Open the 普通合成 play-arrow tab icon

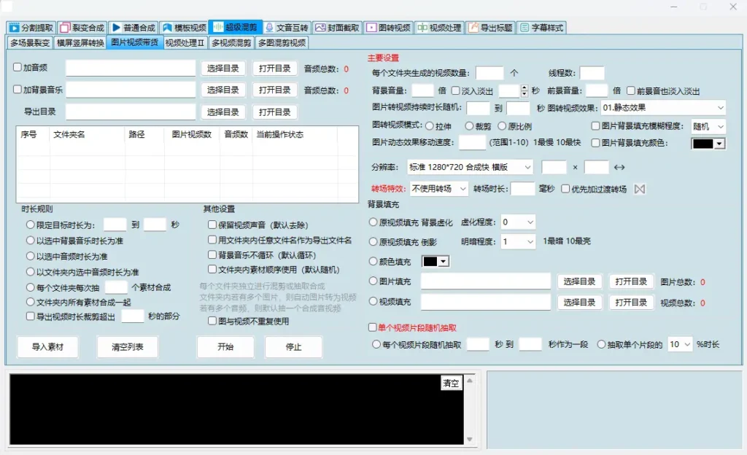coord(116,28)
